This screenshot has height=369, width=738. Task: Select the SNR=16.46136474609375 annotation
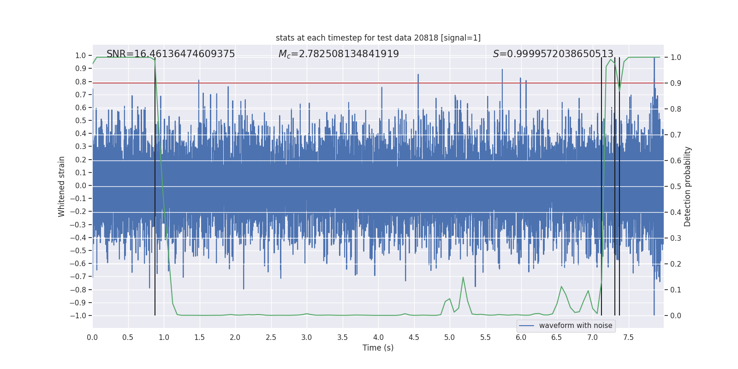[171, 54]
